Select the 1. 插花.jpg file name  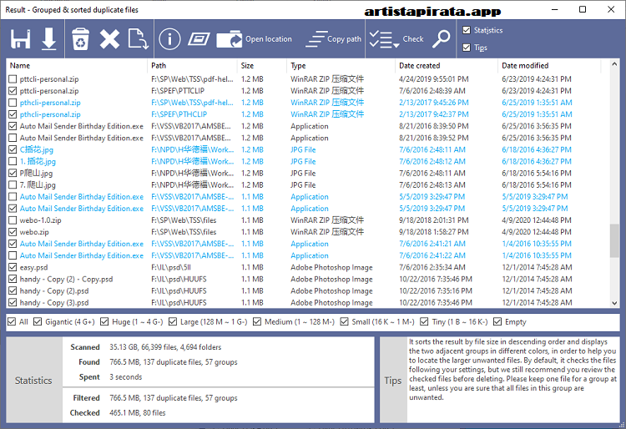tap(38, 162)
